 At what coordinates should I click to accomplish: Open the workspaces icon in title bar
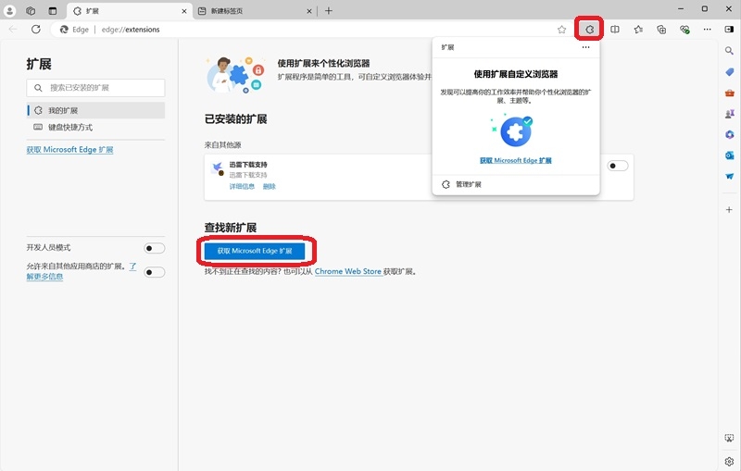(x=31, y=10)
